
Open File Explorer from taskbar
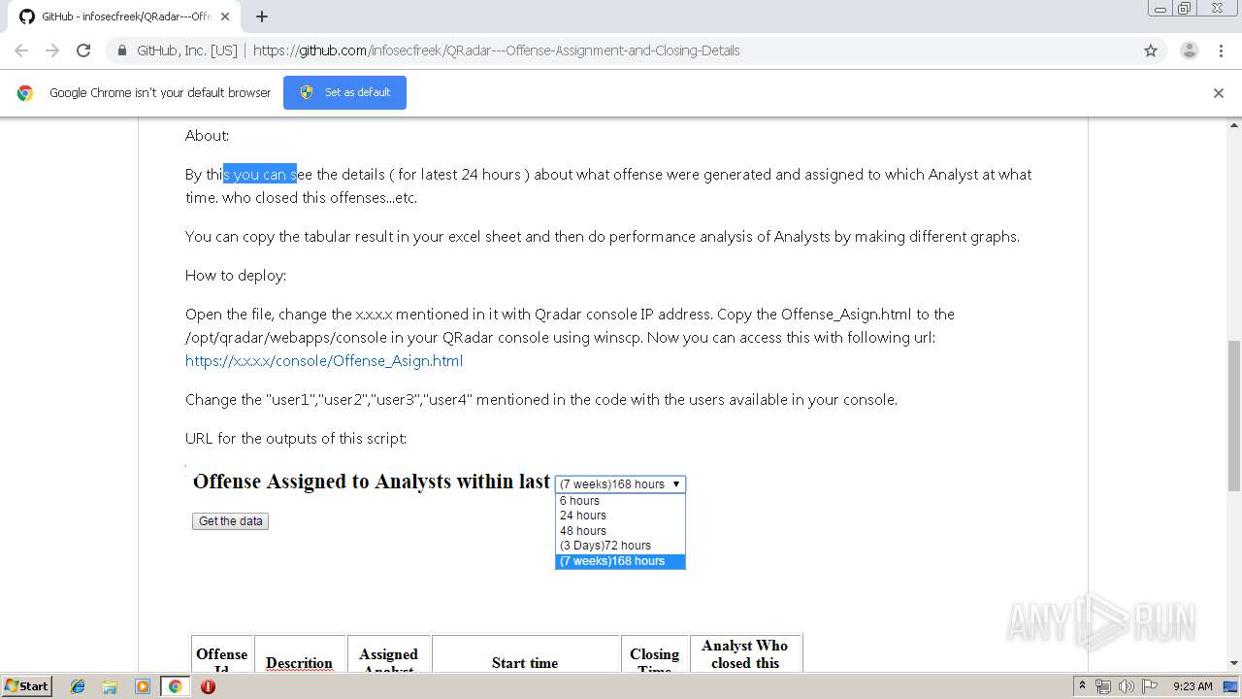click(x=110, y=686)
